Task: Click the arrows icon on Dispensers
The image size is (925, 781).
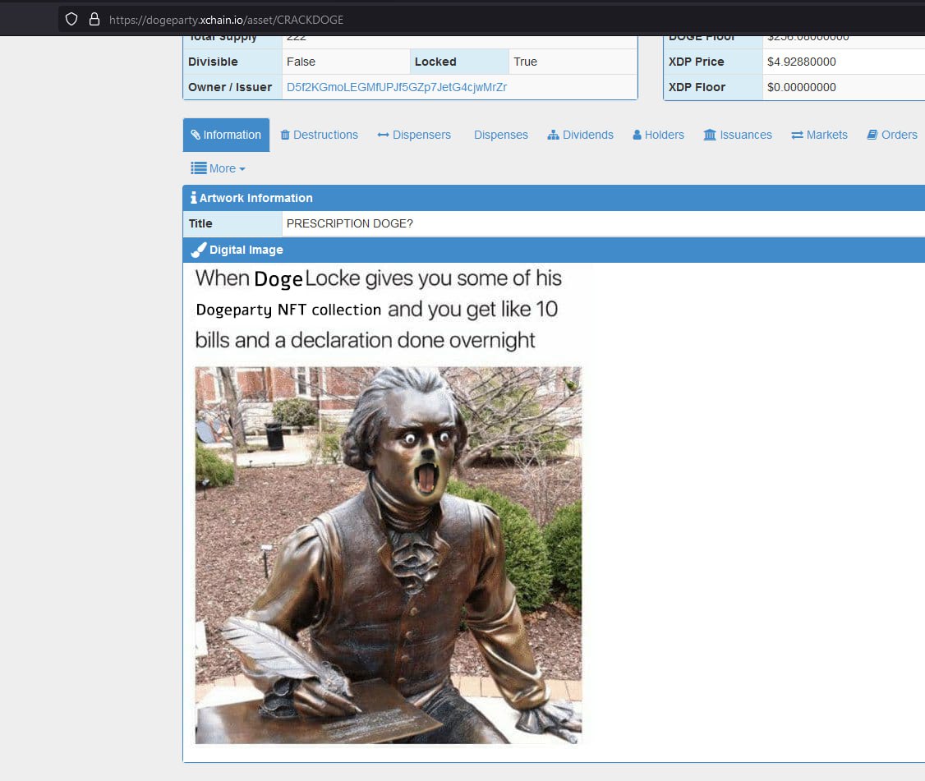Action: click(383, 135)
